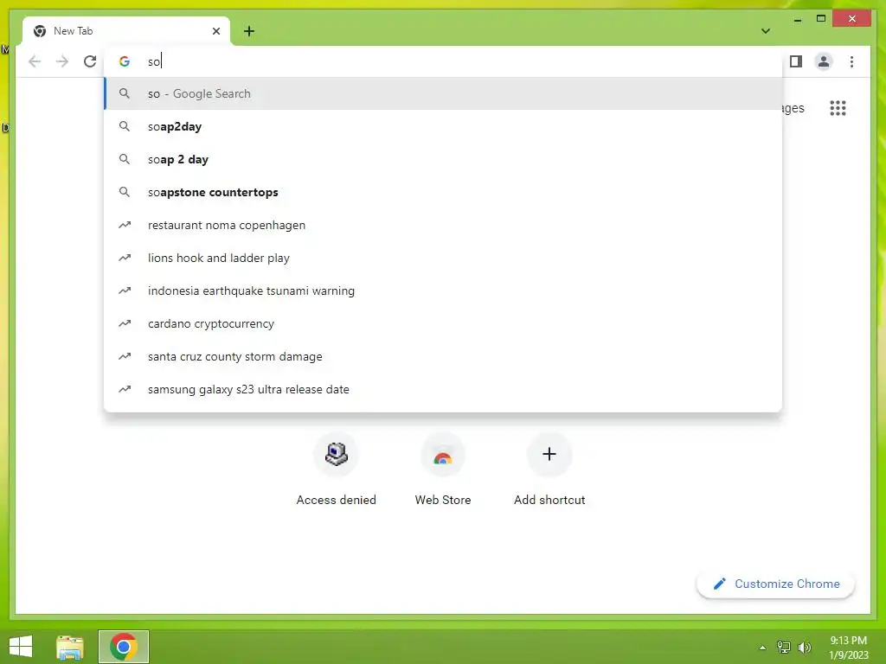This screenshot has height=664, width=886.
Task: Select samsung galaxy s23 ultra release date
Action: (x=444, y=389)
